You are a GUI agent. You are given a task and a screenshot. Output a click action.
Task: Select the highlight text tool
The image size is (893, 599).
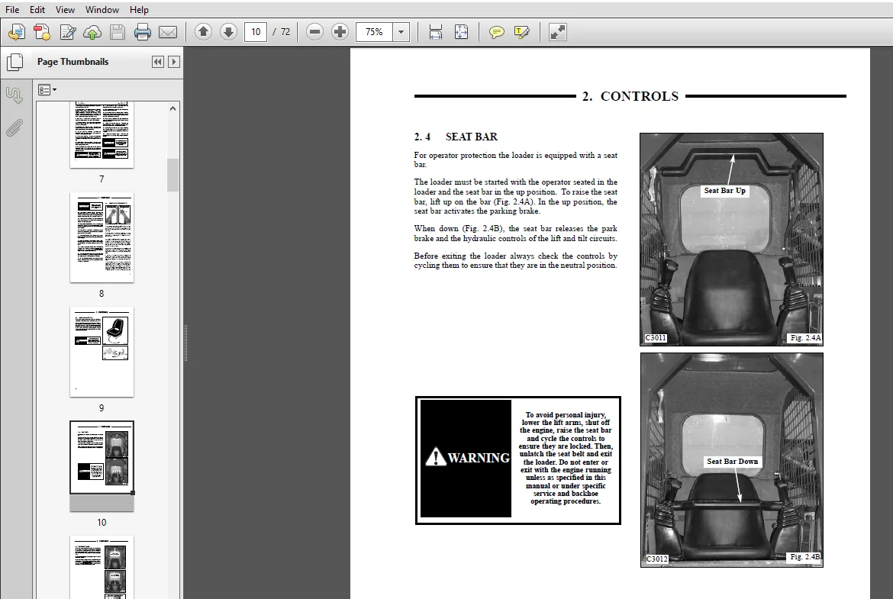521,32
